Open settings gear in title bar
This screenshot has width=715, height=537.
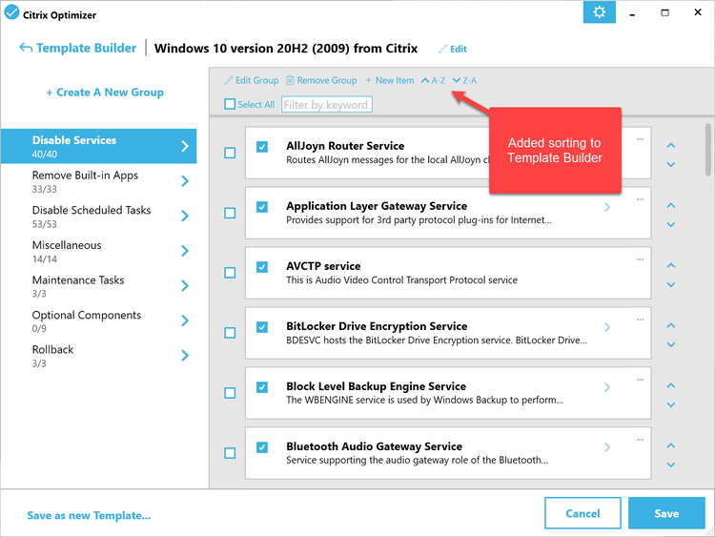(600, 11)
